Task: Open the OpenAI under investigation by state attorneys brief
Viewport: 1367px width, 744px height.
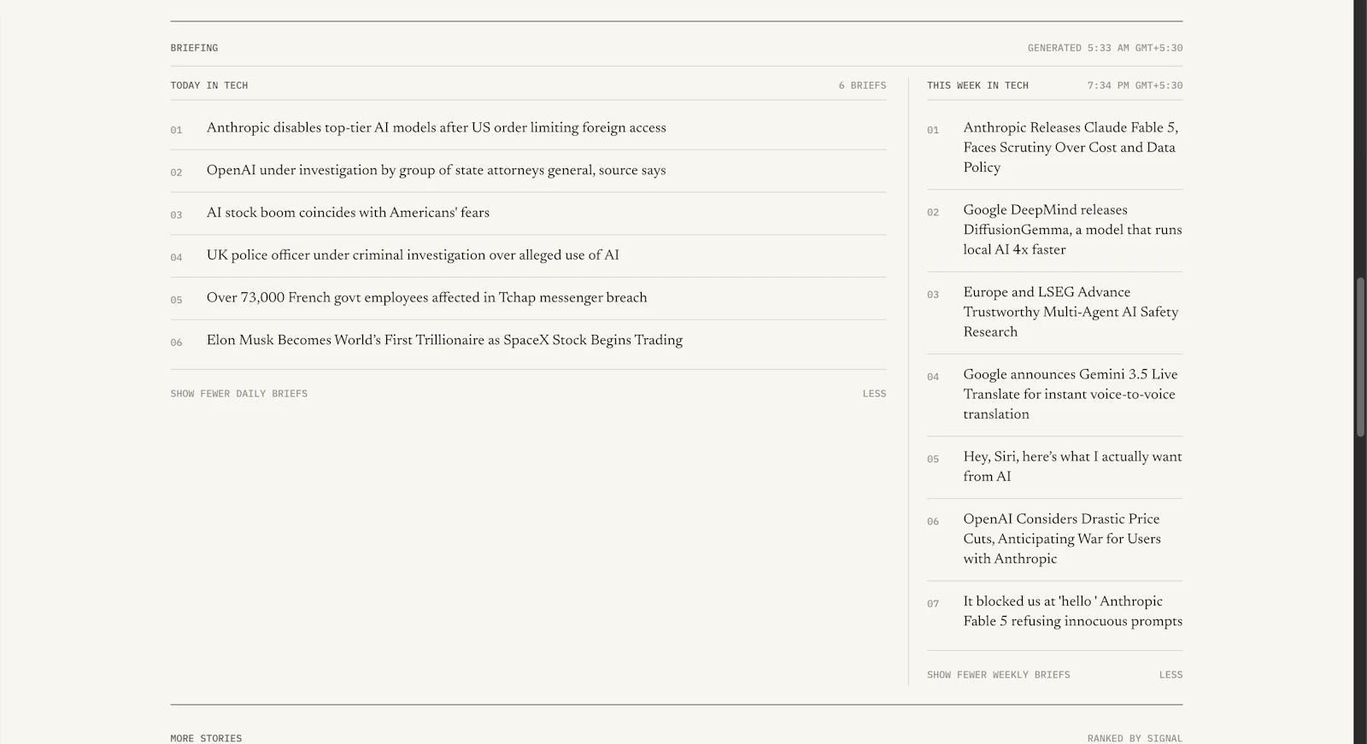Action: coord(436,171)
